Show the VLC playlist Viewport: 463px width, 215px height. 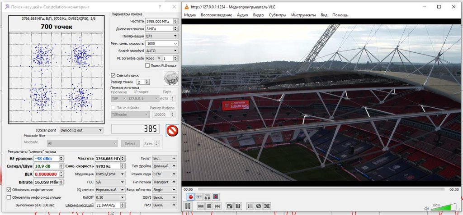coord(250,206)
